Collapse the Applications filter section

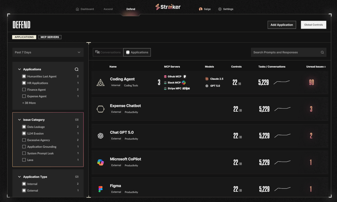[19, 69]
